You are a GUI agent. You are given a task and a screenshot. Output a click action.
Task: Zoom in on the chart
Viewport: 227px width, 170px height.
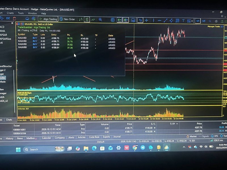point(100,20)
